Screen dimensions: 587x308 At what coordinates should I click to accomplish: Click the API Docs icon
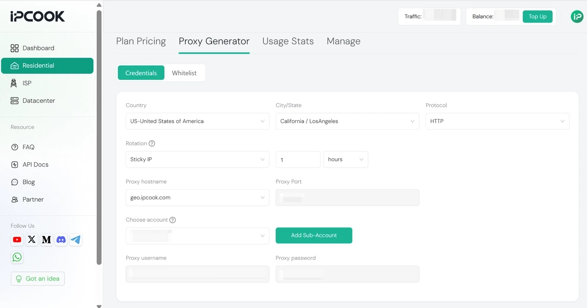15,165
